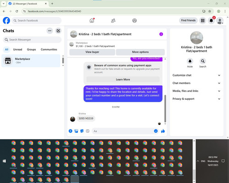Expand the Privacy & support section
229x183 pixels.
pyautogui.click(x=196, y=99)
